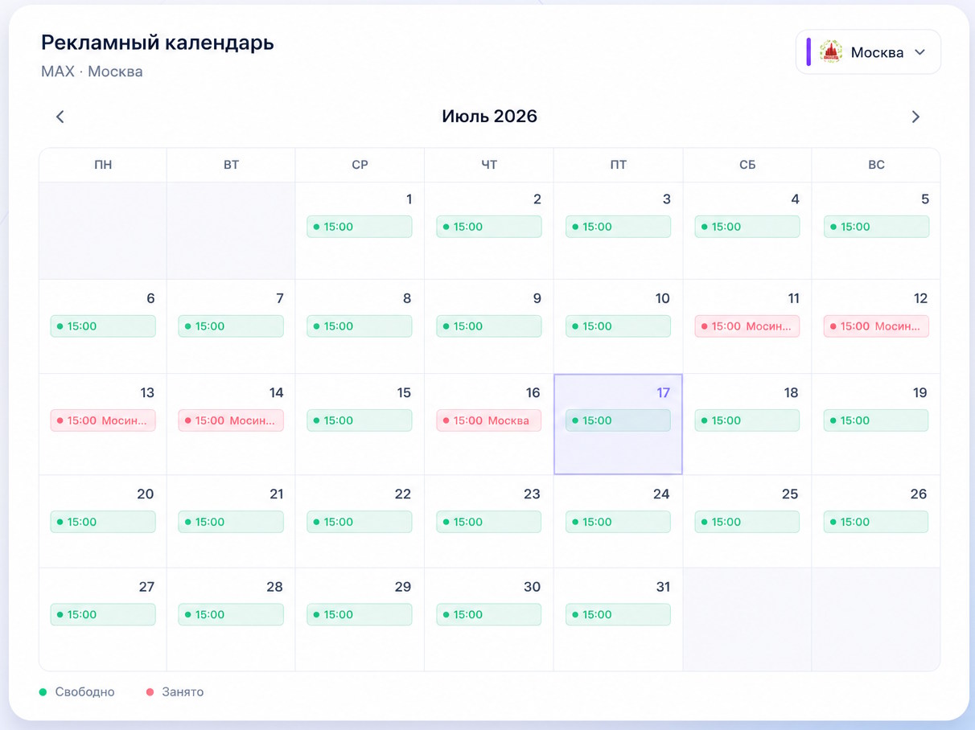Image resolution: width=975 pixels, height=730 pixels.
Task: Open the busy 15:00 slot on July 12
Action: coord(876,326)
